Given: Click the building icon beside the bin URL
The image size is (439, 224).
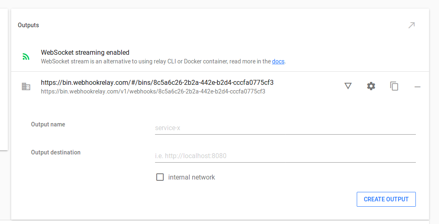Looking at the screenshot, I should pos(26,86).
